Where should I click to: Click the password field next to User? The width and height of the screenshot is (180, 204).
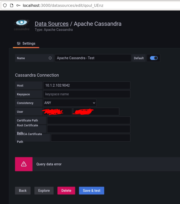click(x=96, y=111)
